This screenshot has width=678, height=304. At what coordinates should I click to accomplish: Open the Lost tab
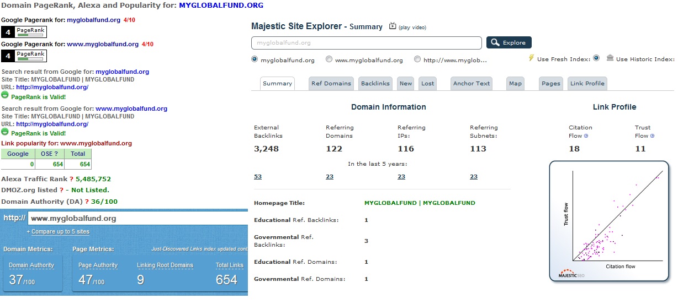[x=428, y=84]
